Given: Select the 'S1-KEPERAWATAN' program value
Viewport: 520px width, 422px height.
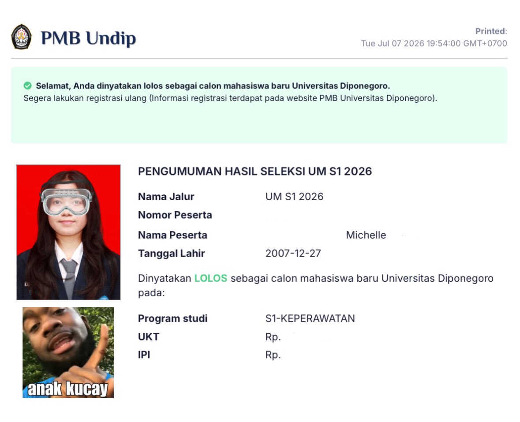Looking at the screenshot, I should (310, 318).
